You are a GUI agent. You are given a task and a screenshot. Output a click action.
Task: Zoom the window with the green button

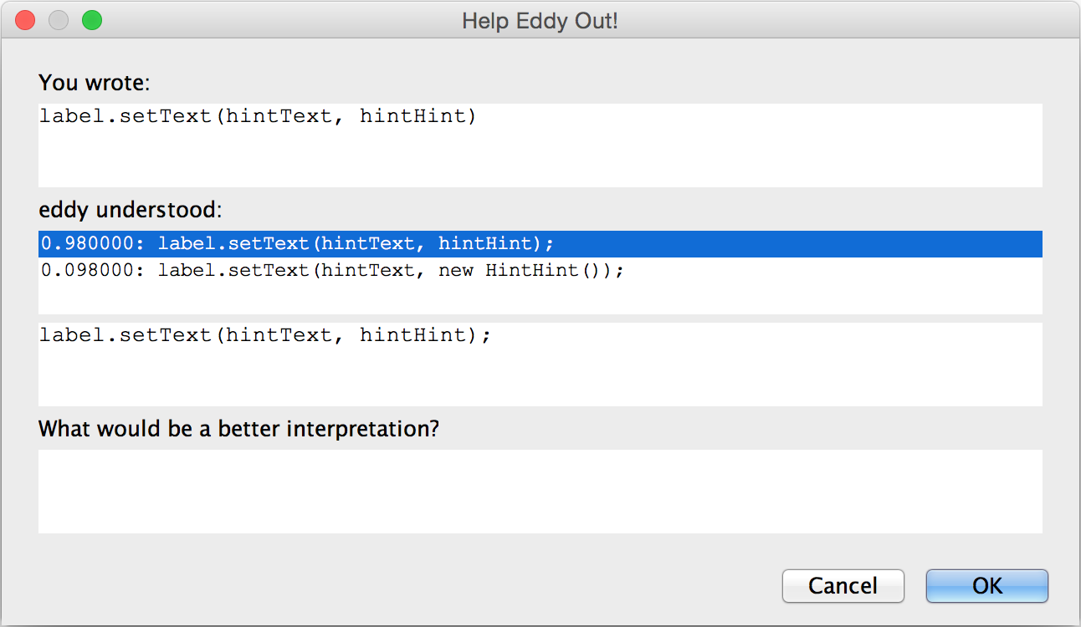coord(92,20)
